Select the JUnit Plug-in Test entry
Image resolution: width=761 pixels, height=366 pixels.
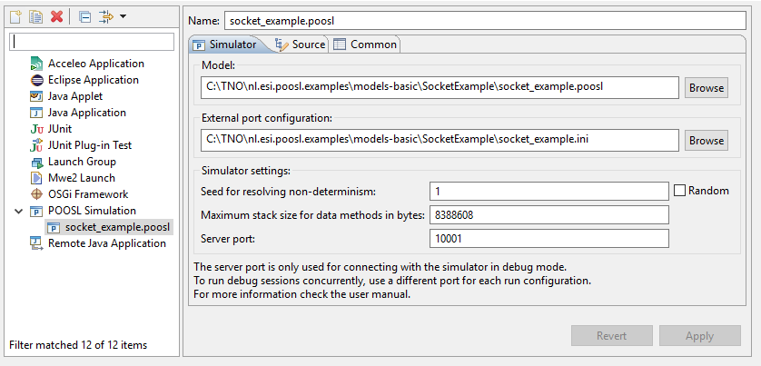pyautogui.click(x=89, y=145)
